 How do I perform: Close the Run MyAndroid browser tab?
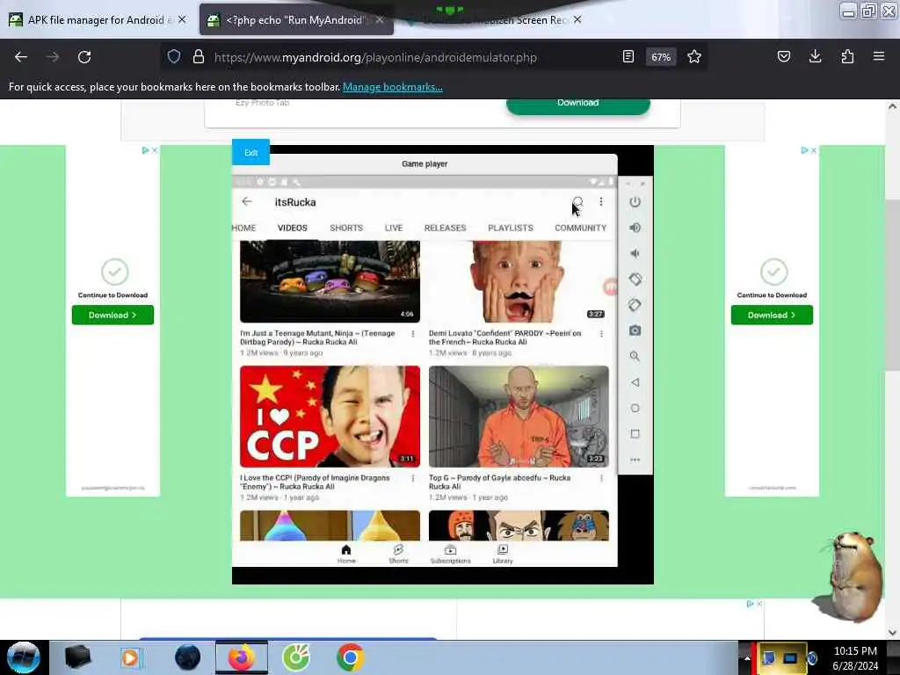[x=380, y=20]
